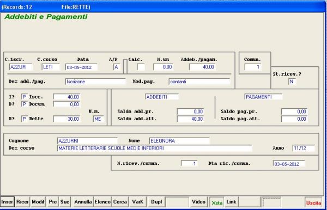This screenshot has height=210, width=327.
Task: Click the Records:12 title bar text
Action: click(17, 7)
